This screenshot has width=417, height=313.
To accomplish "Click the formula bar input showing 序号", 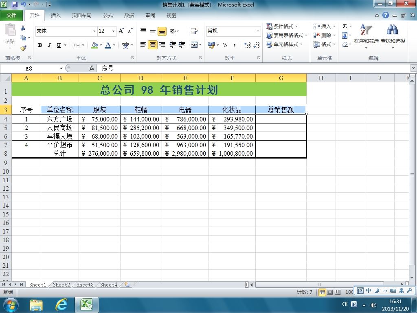I will pyautogui.click(x=253, y=68).
